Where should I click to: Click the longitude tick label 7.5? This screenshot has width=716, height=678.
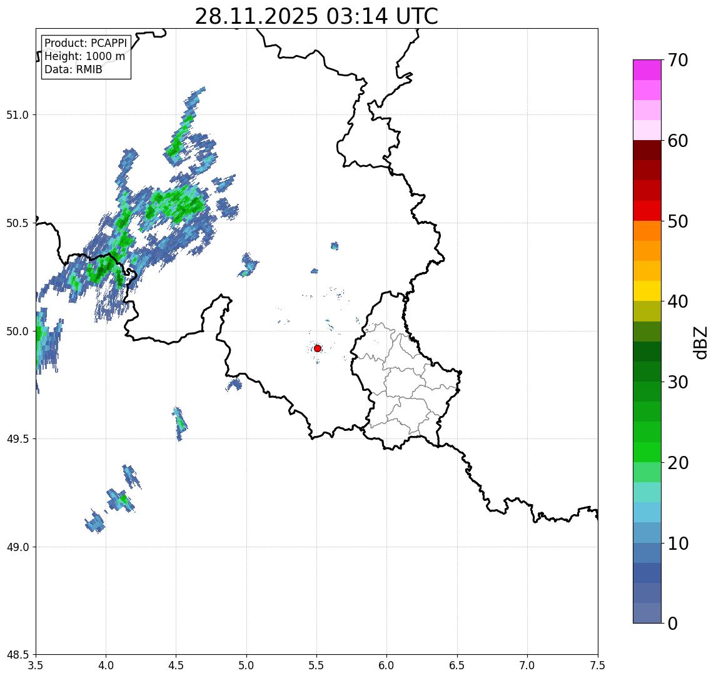(x=598, y=665)
